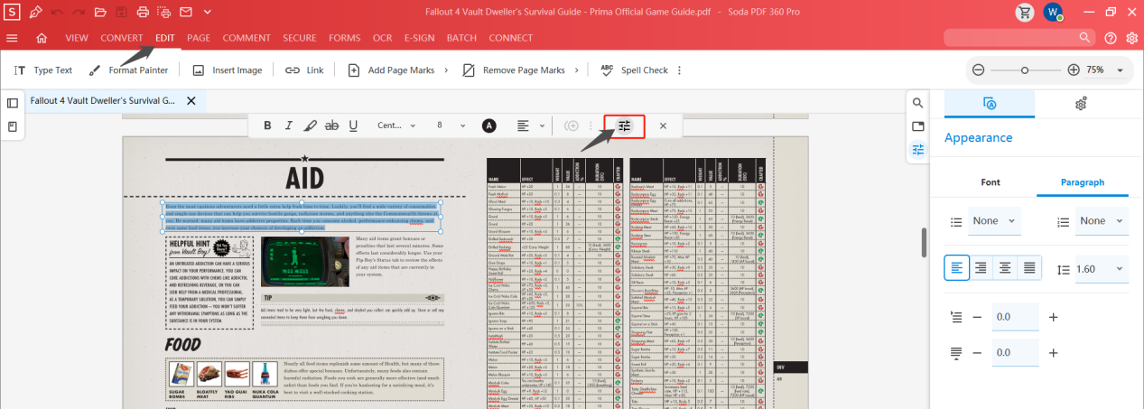Open more options beside Spell Check
Image resolution: width=1144 pixels, height=409 pixels.
(x=679, y=70)
